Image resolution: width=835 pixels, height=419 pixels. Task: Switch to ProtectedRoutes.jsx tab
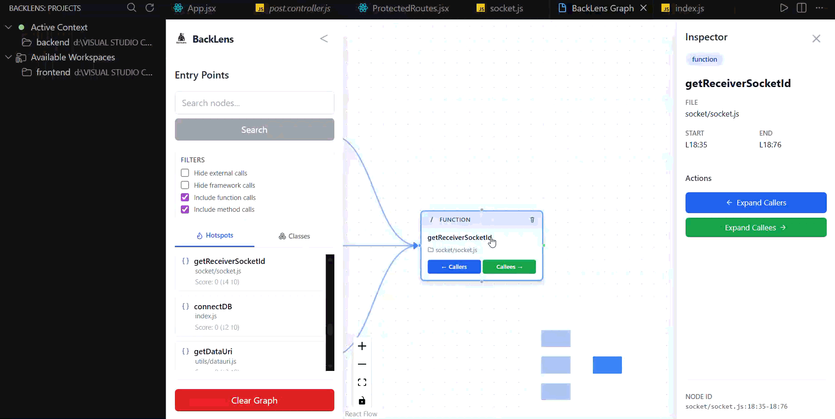404,8
